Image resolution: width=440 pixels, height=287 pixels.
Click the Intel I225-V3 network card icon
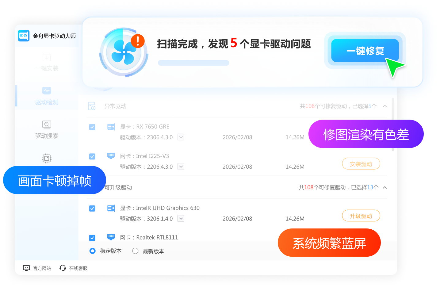tap(111, 156)
